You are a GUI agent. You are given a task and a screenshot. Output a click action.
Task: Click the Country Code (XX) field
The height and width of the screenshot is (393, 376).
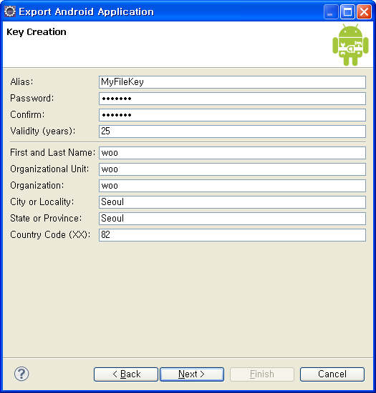pos(232,235)
